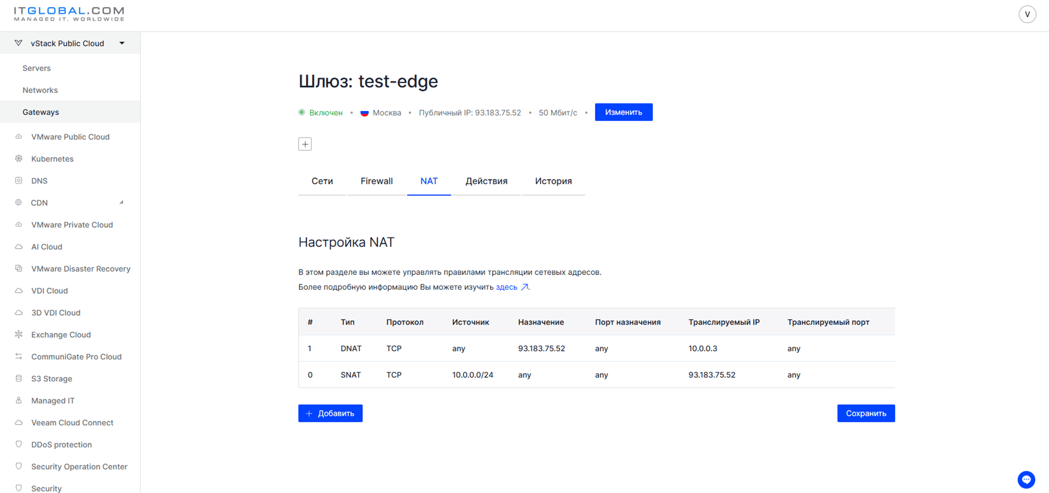Click the Managed IT person icon

tap(19, 400)
